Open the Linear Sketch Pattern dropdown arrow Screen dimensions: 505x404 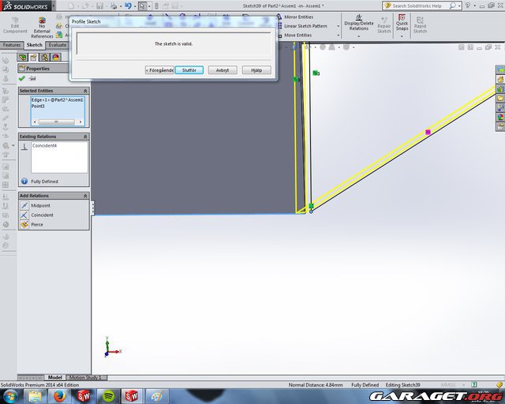coord(337,26)
